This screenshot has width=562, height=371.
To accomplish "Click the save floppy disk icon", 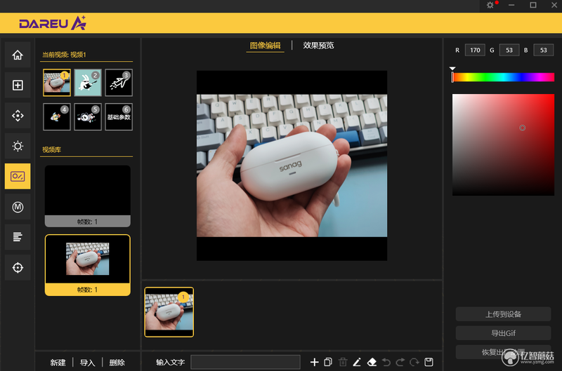I will click(429, 362).
